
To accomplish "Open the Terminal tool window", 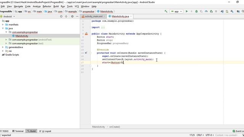I will click(x=18, y=131).
